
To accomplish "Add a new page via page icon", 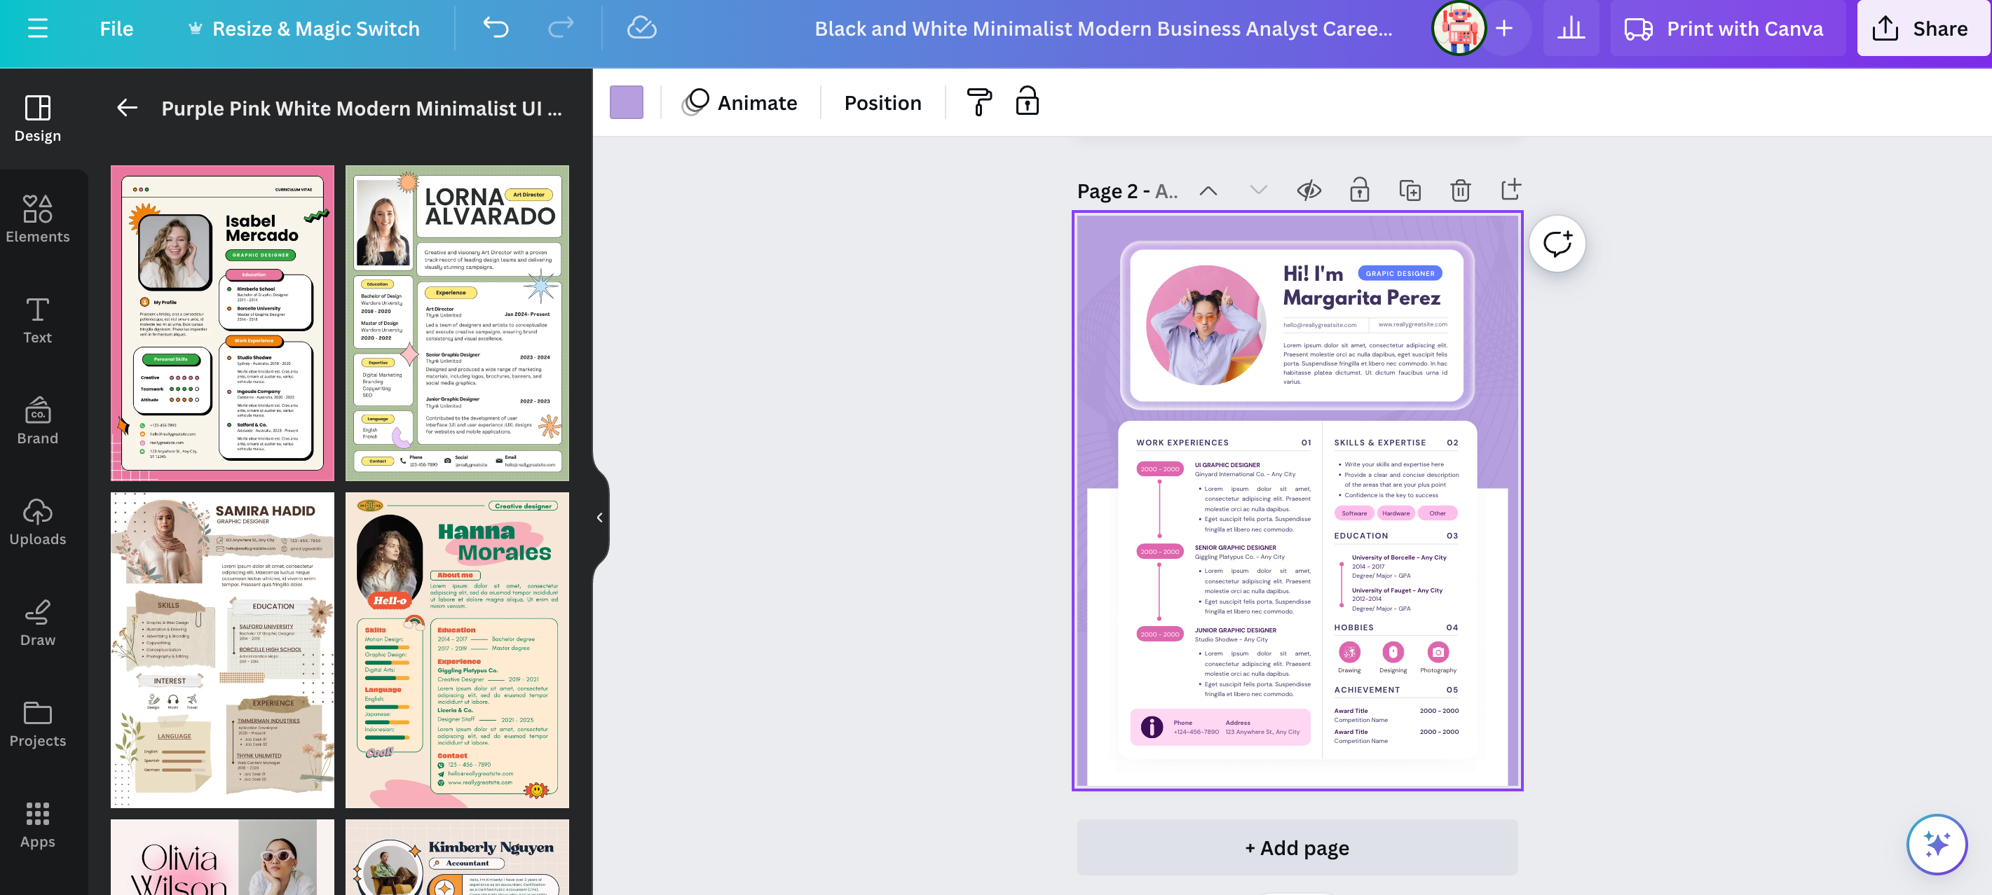I will click(x=1510, y=190).
